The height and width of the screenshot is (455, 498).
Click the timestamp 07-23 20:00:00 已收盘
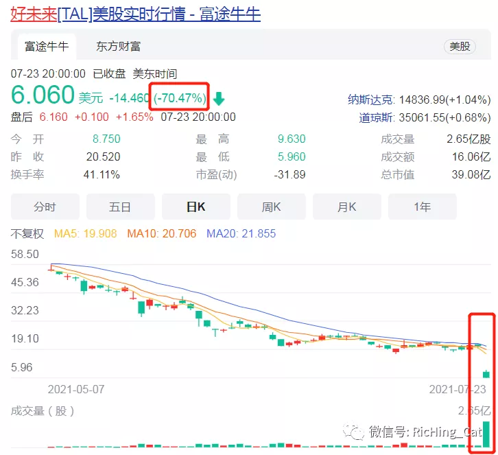pos(69,73)
